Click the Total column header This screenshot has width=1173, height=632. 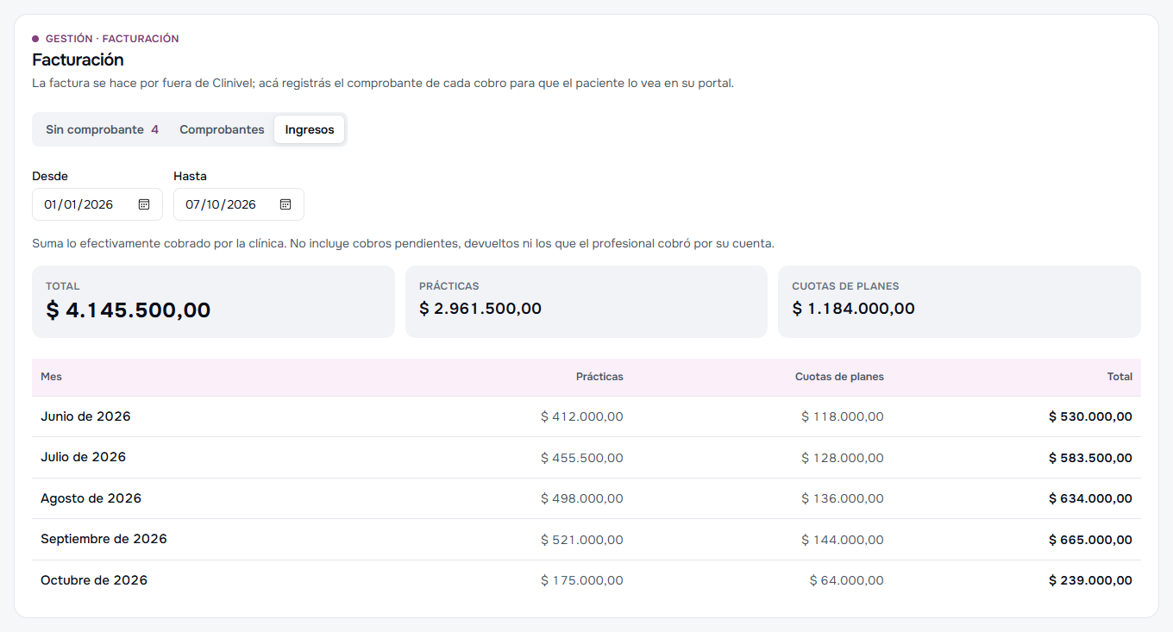pyautogui.click(x=1120, y=377)
